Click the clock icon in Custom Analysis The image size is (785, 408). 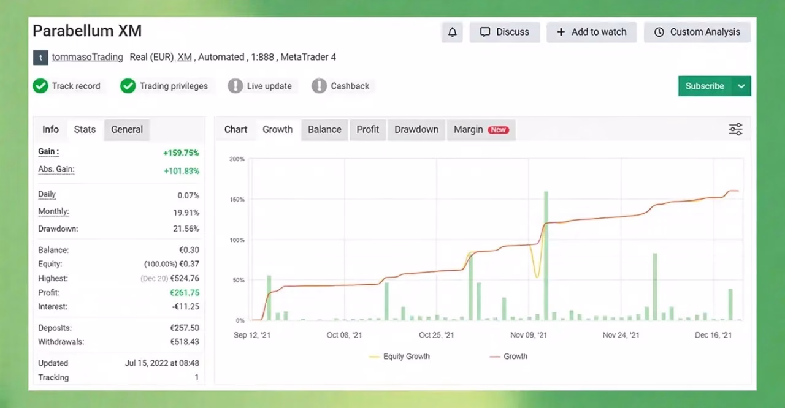pos(659,32)
